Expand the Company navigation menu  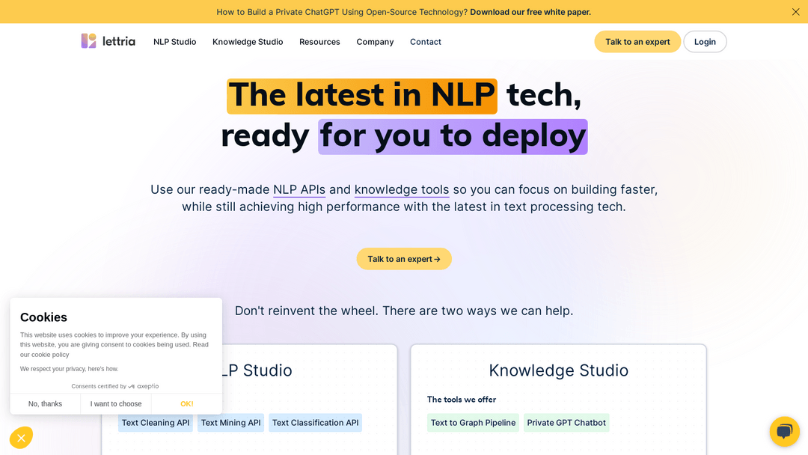coord(375,42)
